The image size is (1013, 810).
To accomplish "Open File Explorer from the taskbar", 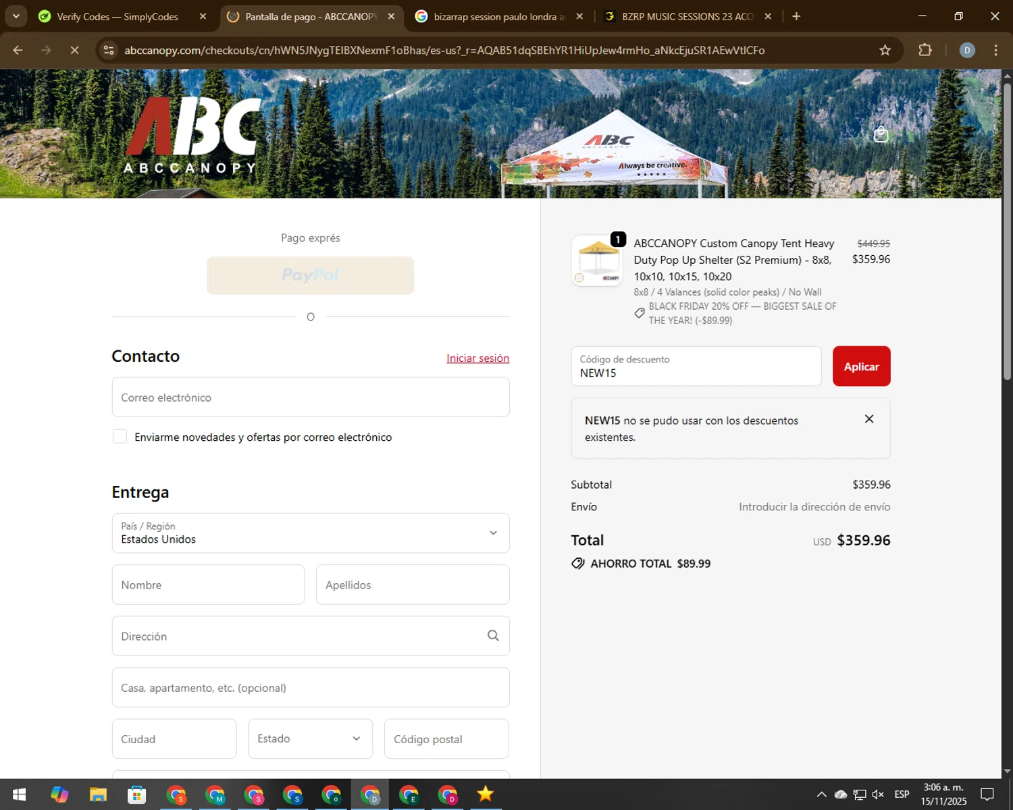I will point(98,794).
